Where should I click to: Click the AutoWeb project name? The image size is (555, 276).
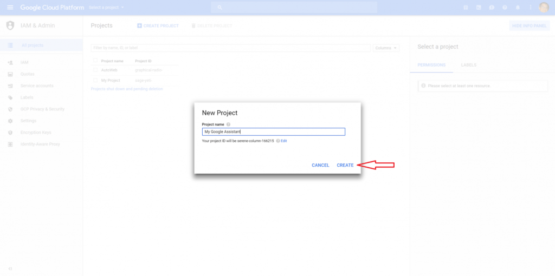(x=109, y=70)
